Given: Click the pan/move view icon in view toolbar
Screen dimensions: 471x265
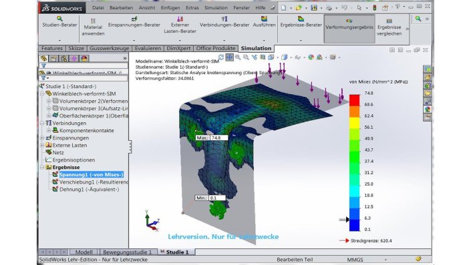Looking at the screenshot, I should click(230, 57).
